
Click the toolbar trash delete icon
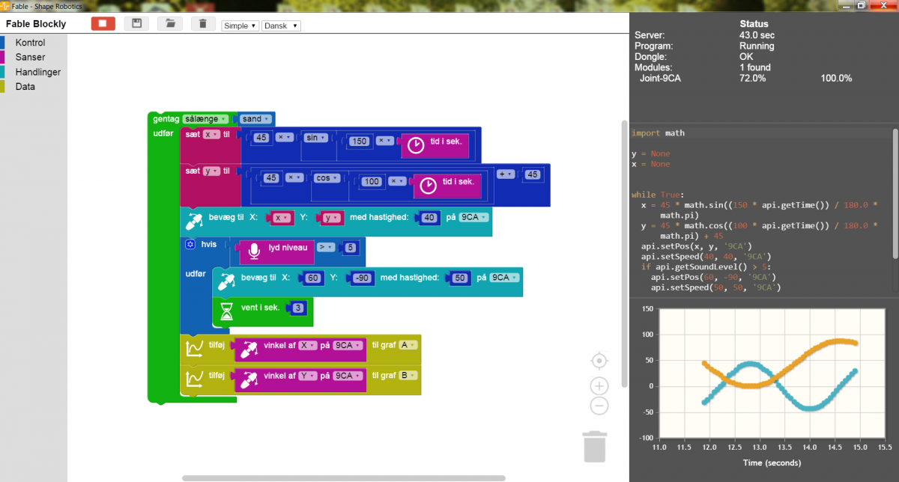(x=203, y=23)
